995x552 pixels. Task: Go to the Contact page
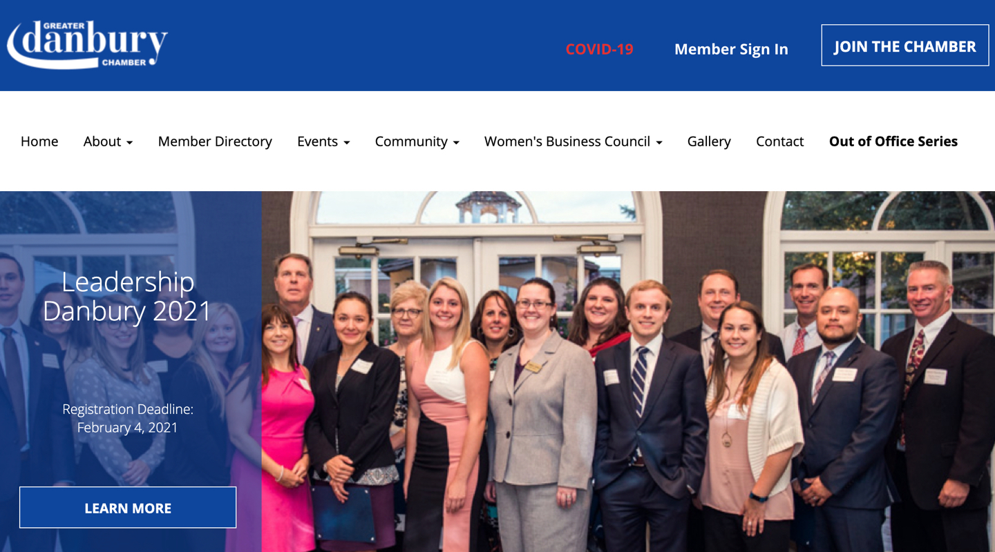click(x=779, y=141)
